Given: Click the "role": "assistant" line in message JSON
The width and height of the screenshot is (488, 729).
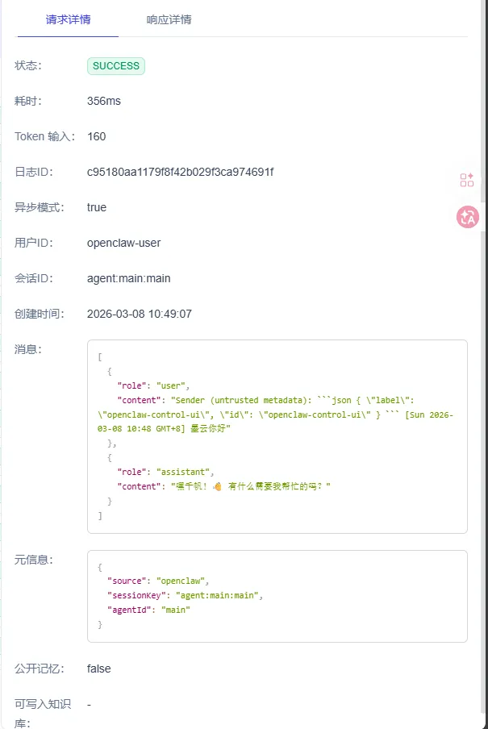Looking at the screenshot, I should (x=165, y=472).
